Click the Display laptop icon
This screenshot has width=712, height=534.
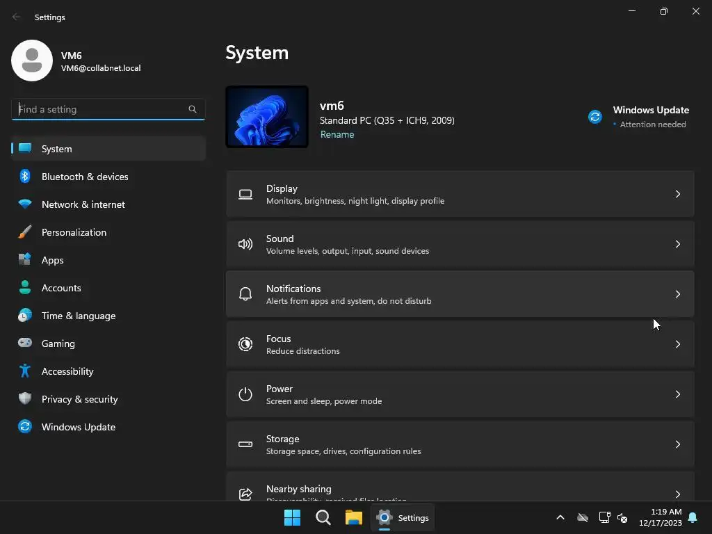coord(245,195)
